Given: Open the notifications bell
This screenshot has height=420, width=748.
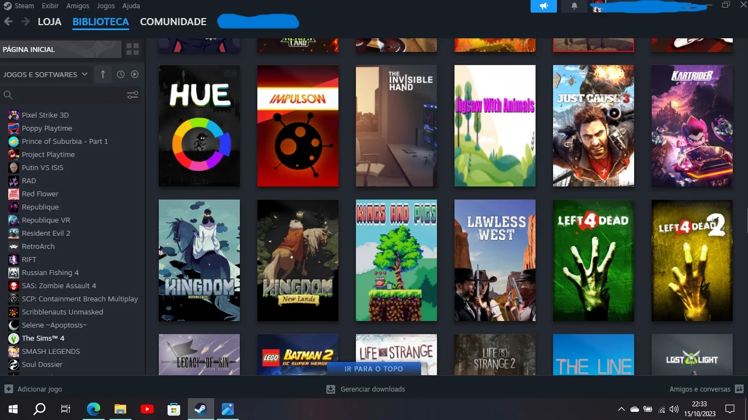Looking at the screenshot, I should (574, 6).
